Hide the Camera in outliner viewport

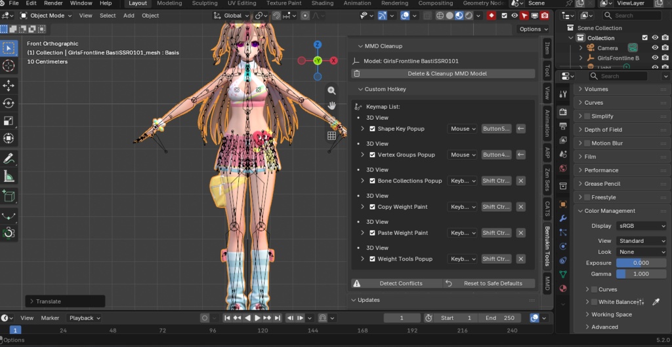655,48
